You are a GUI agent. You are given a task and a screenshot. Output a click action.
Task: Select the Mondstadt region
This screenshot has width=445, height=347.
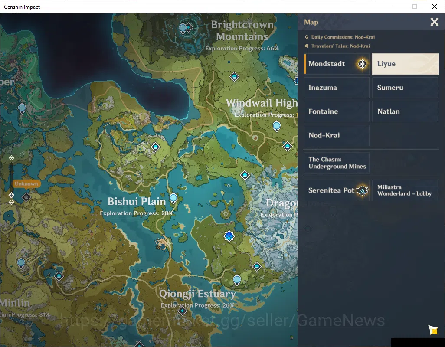click(337, 64)
